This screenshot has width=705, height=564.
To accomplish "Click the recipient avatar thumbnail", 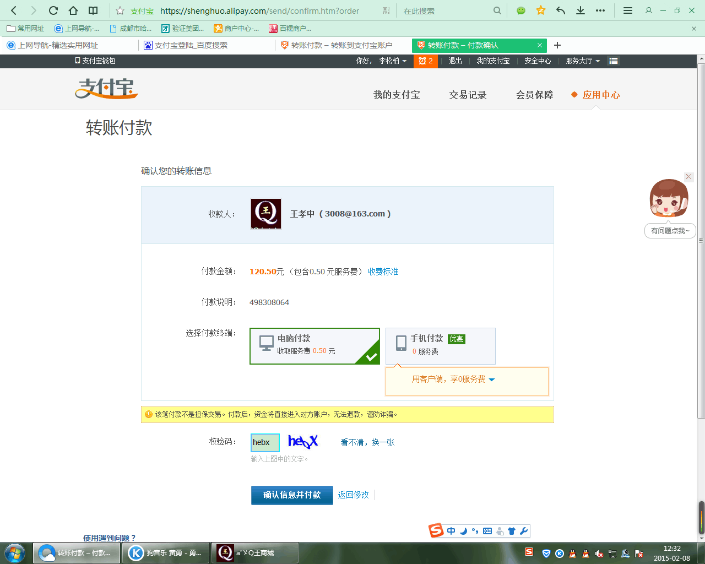I will tap(266, 214).
